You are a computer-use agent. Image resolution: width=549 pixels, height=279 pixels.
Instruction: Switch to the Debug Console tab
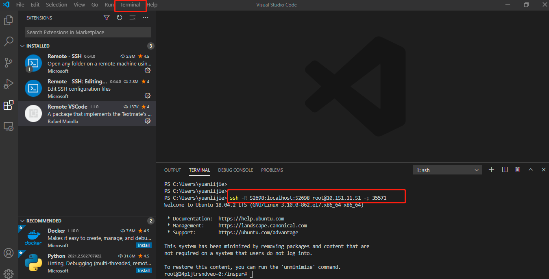coord(235,170)
